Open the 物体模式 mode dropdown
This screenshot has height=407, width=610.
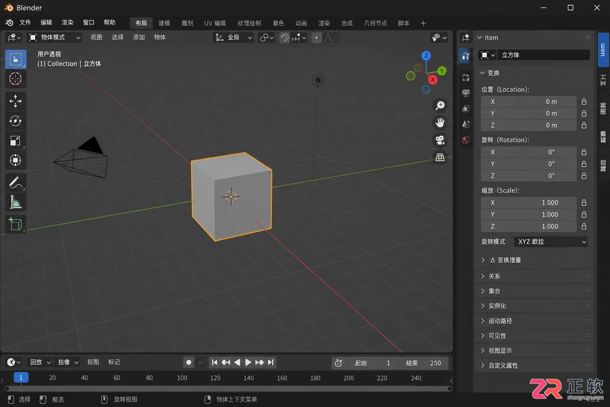tap(54, 38)
